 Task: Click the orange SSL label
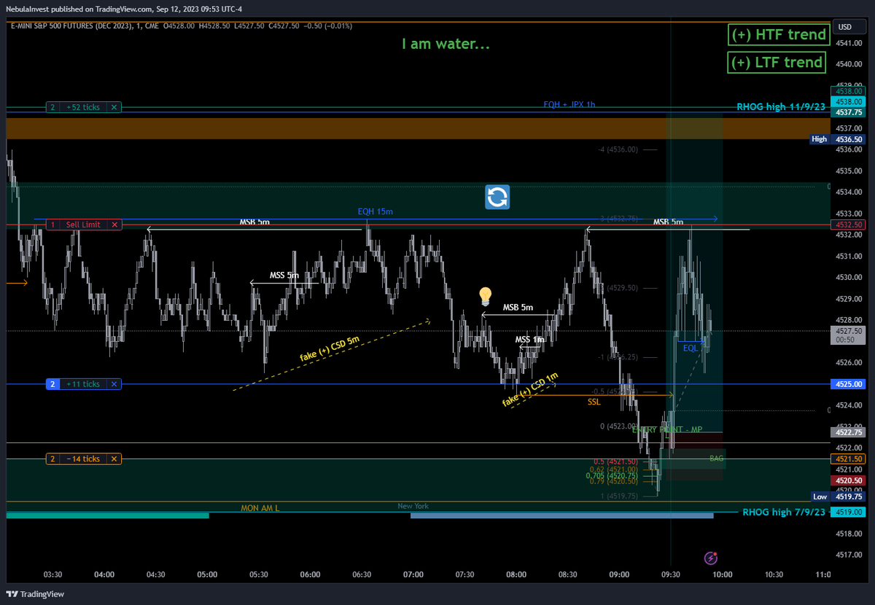coord(594,401)
